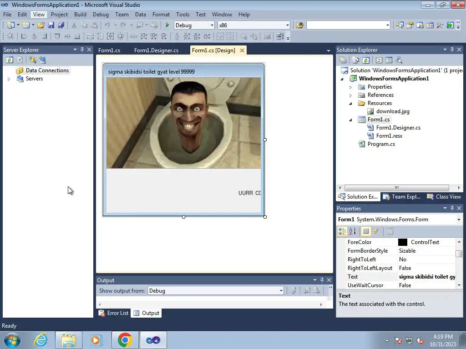
Task: Switch to the Form1.Designer.cs tab
Action: click(x=157, y=50)
